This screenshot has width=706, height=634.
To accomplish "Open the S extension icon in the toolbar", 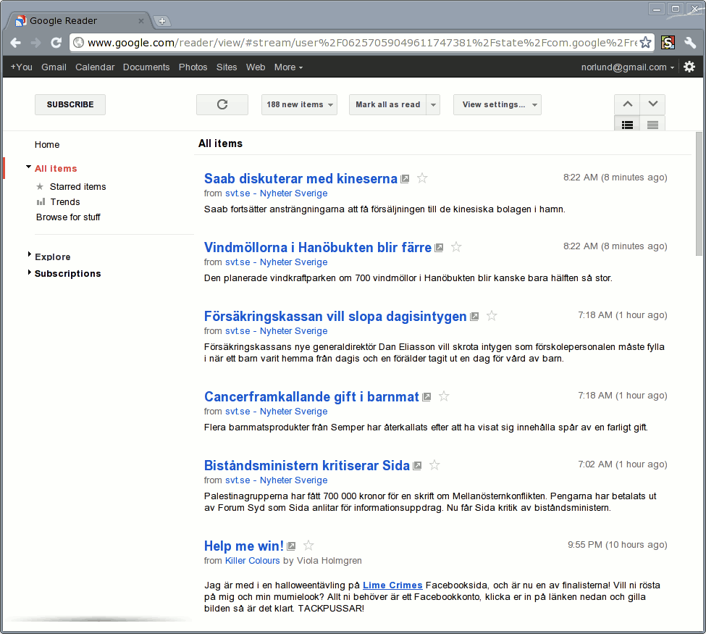I will 668,43.
